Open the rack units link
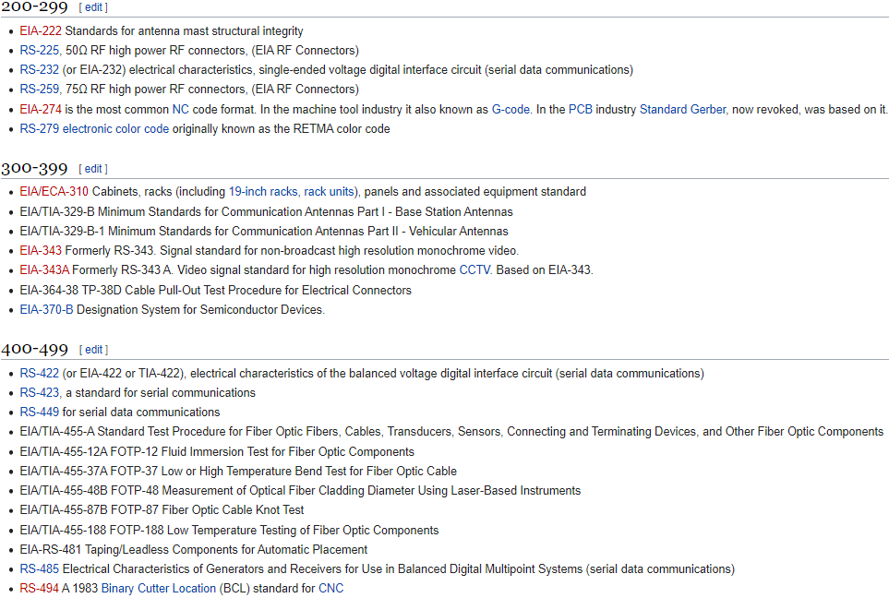This screenshot has width=889, height=598. tap(330, 192)
